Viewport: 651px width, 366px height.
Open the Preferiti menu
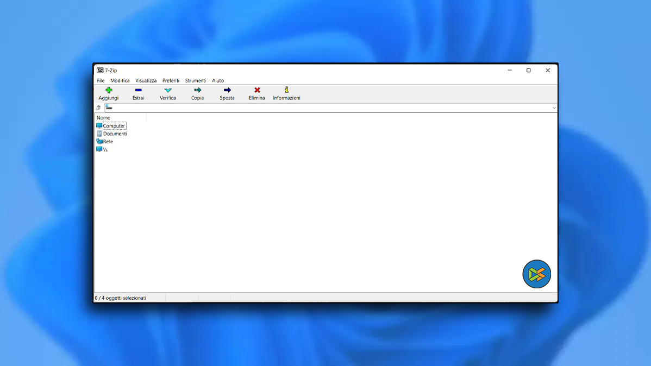[x=171, y=80]
